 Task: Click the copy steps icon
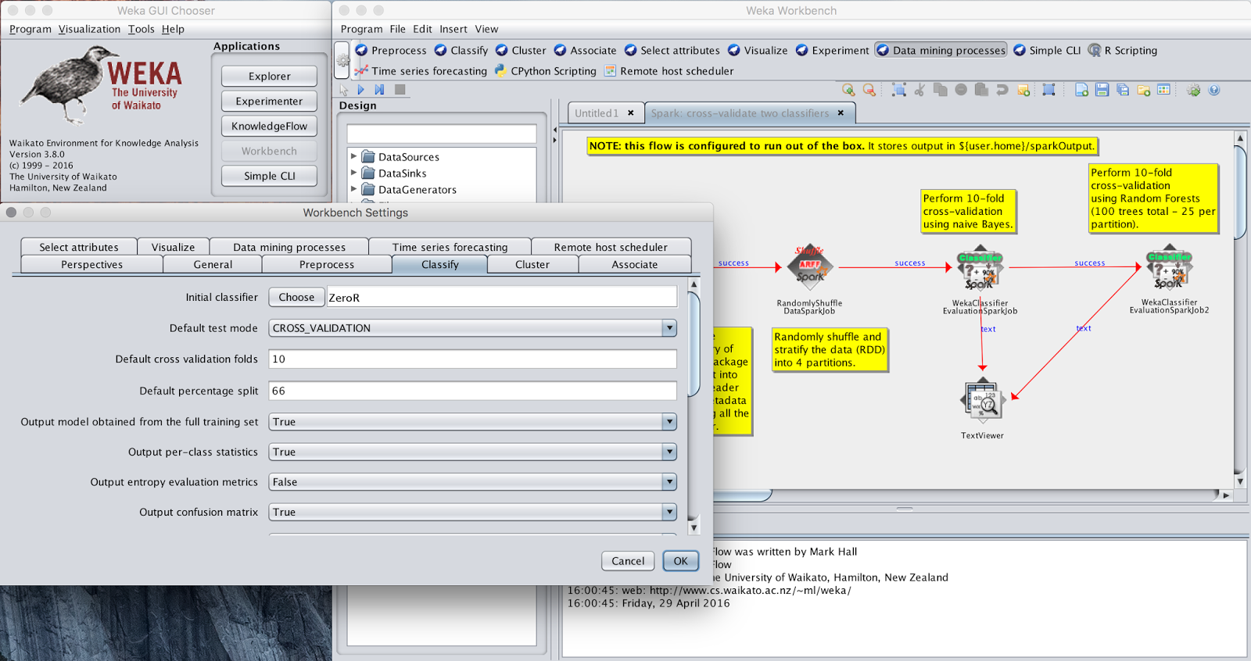(x=940, y=90)
